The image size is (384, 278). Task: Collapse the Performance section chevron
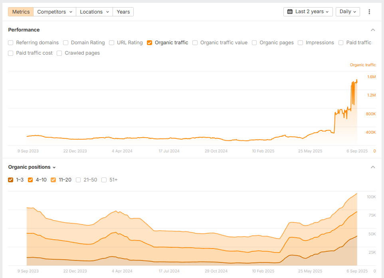pyautogui.click(x=373, y=30)
